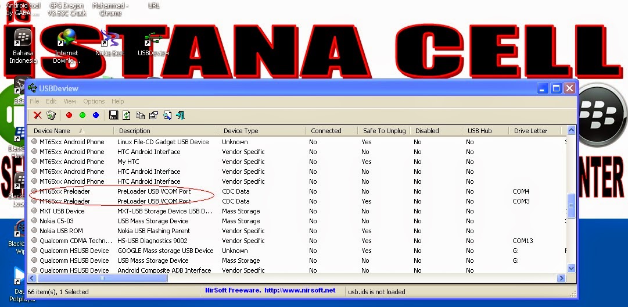Click the MXT-USB Storage Device description

tap(164, 211)
